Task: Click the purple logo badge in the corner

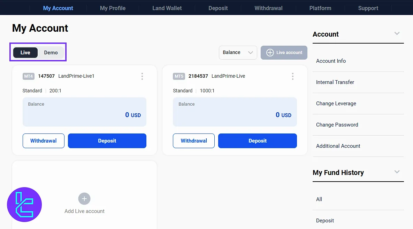Action: (x=24, y=205)
